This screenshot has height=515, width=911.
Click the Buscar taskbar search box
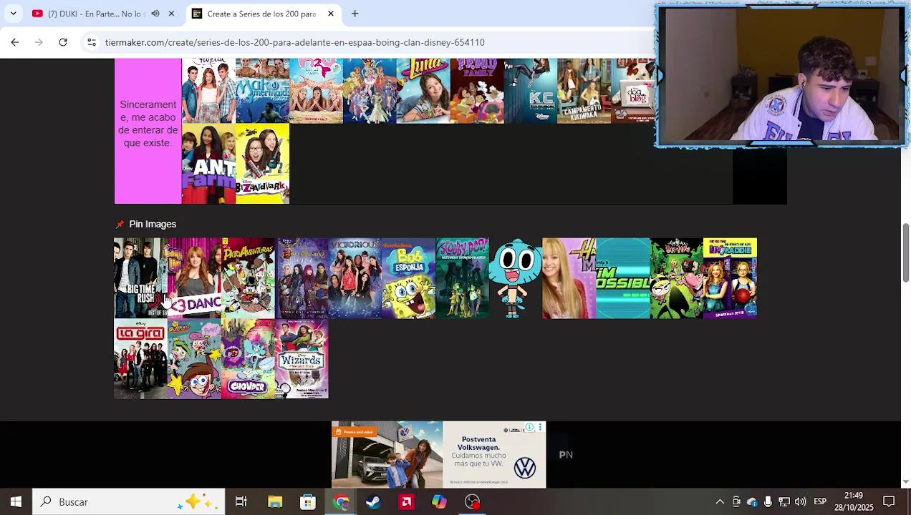pyautogui.click(x=129, y=501)
